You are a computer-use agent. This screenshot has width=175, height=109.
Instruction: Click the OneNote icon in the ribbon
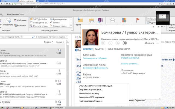click(x=100, y=20)
